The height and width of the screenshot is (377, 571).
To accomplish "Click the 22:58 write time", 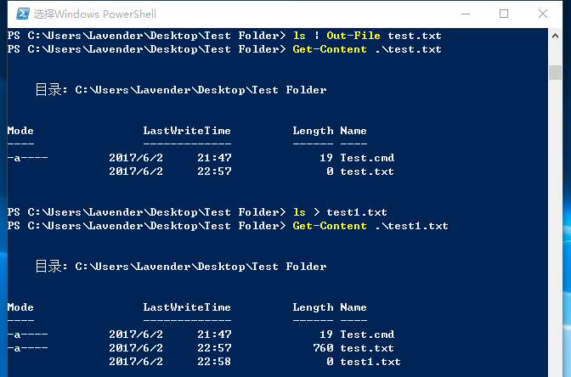I will click(214, 362).
